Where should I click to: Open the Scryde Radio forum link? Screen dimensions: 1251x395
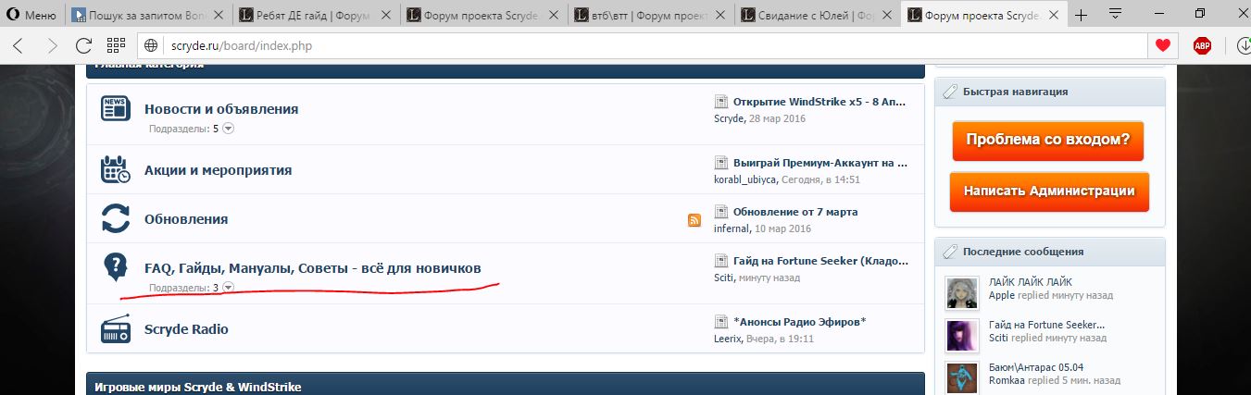click(186, 329)
